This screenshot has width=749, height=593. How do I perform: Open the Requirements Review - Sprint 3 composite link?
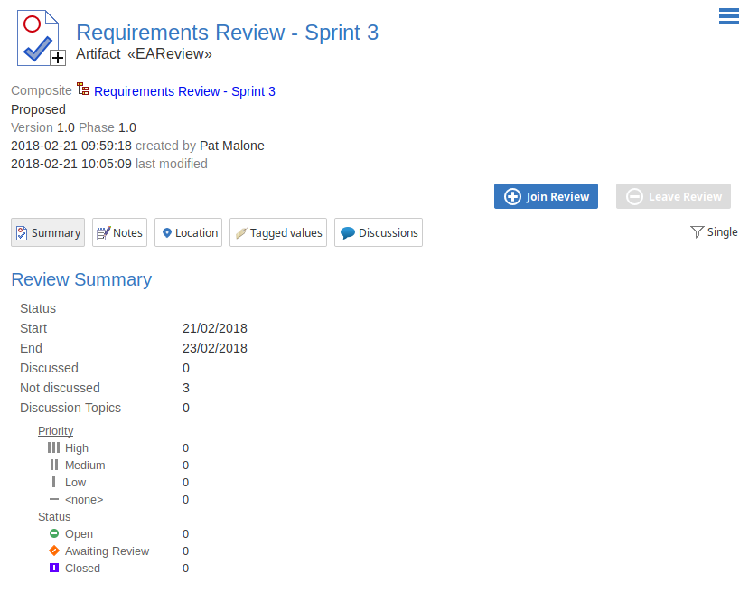184,91
